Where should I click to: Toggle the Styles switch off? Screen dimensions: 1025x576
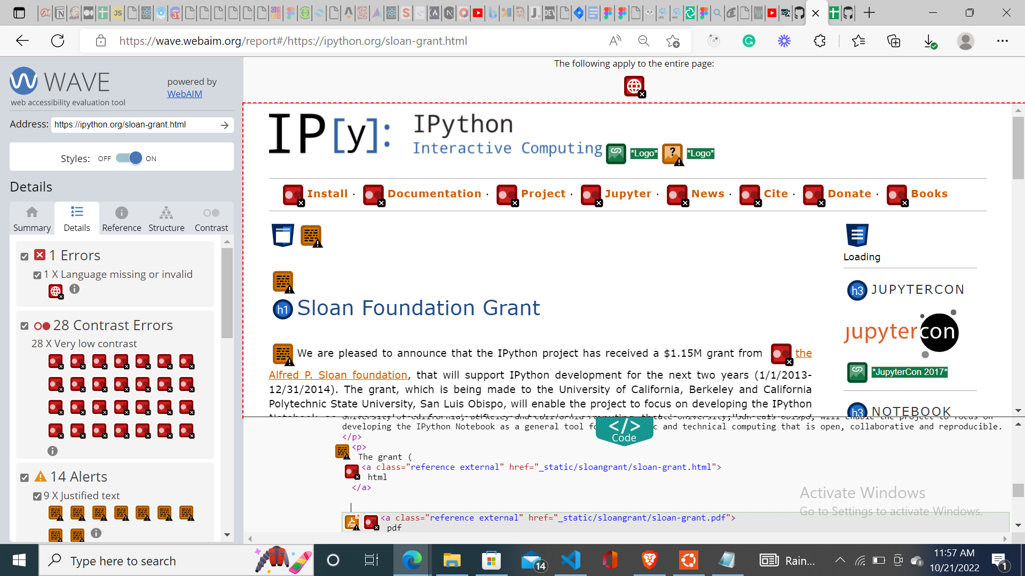click(x=128, y=158)
